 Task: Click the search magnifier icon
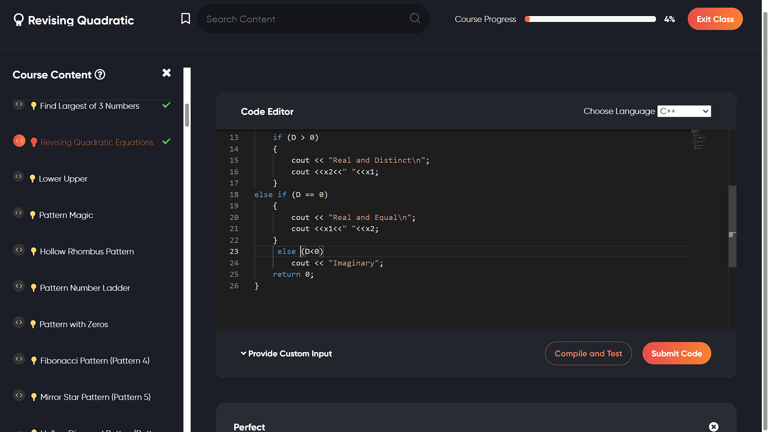[x=415, y=18]
